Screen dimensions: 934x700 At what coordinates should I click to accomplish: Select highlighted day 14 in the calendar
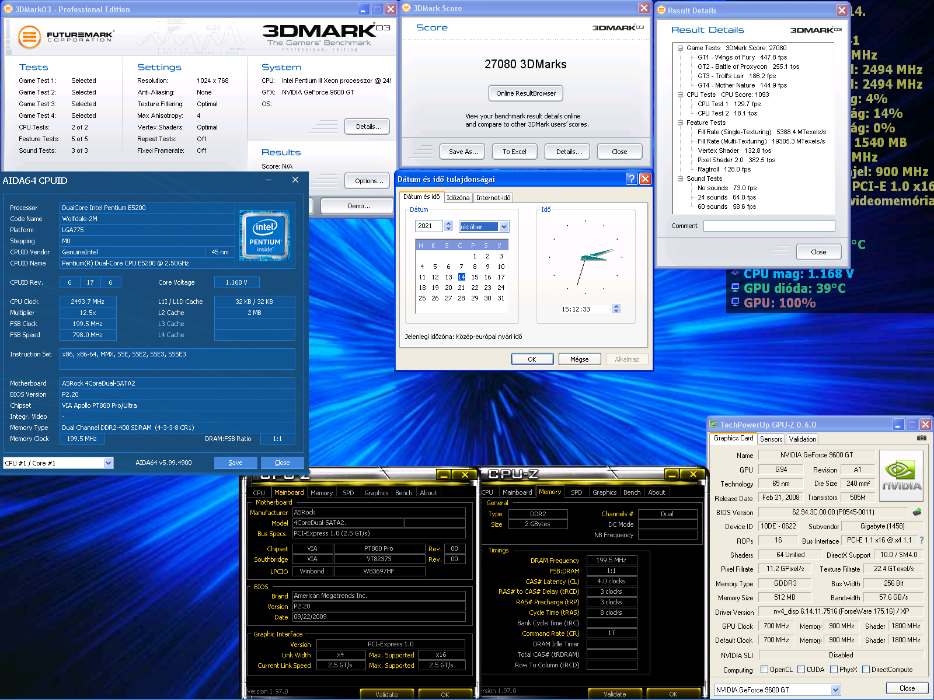461,277
